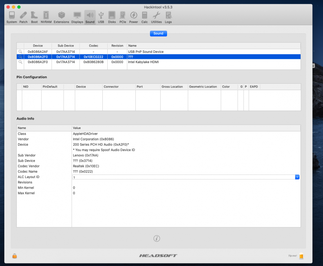
Task: Select the USB PnP Sound Device row
Action: [x=158, y=51]
